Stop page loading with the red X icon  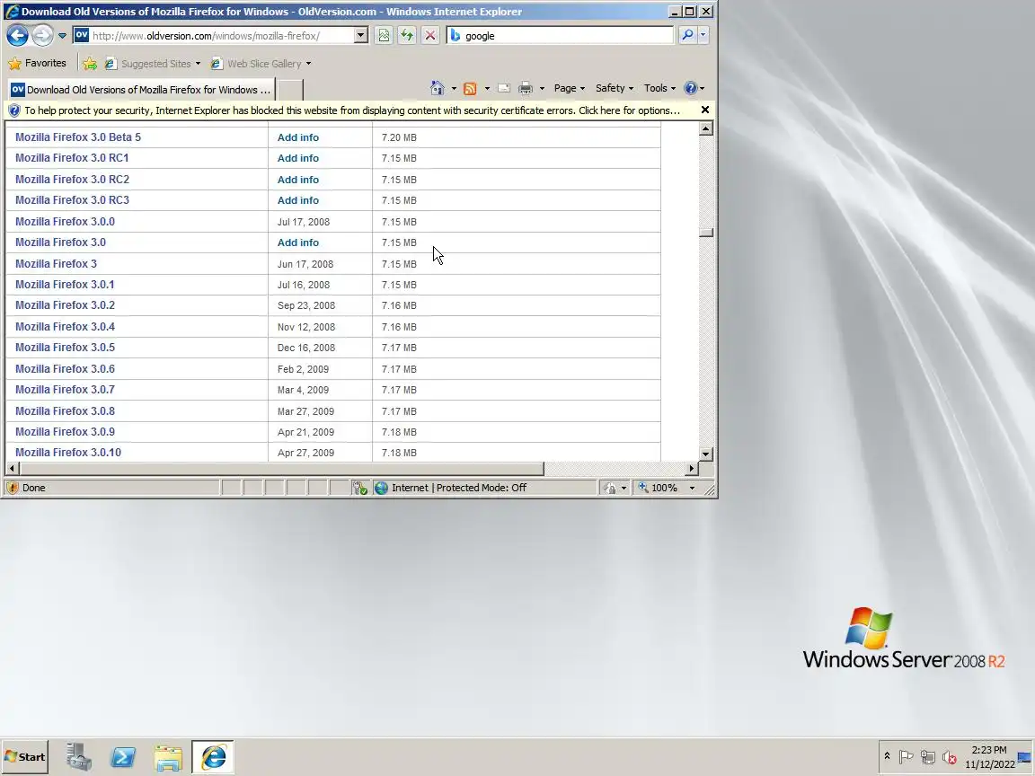[x=430, y=36]
